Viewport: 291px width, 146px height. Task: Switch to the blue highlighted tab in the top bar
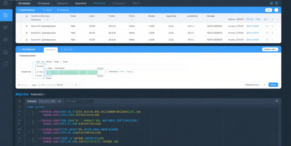point(99,3)
